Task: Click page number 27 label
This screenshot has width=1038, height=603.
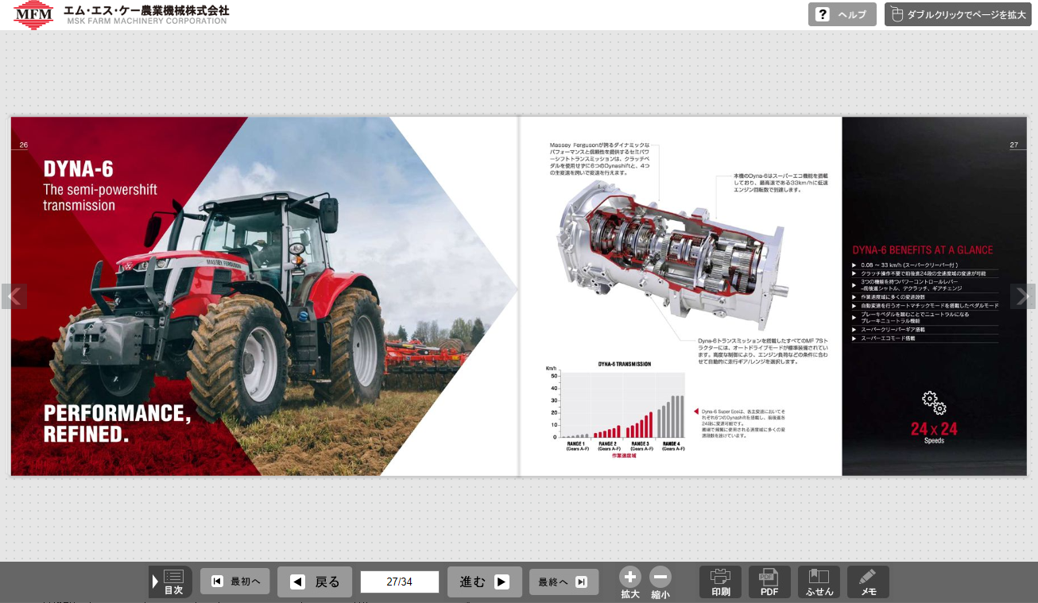Action: coord(1013,145)
